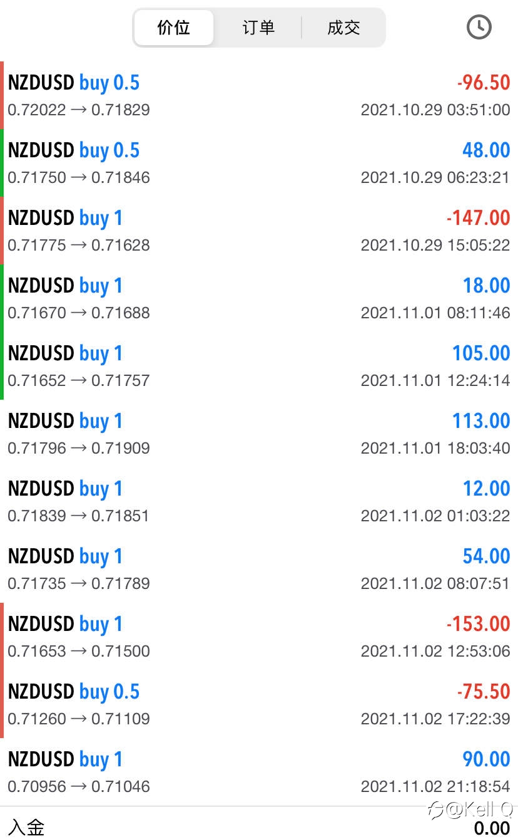
Task: Open the trade with 90.00 profit
Action: (259, 772)
